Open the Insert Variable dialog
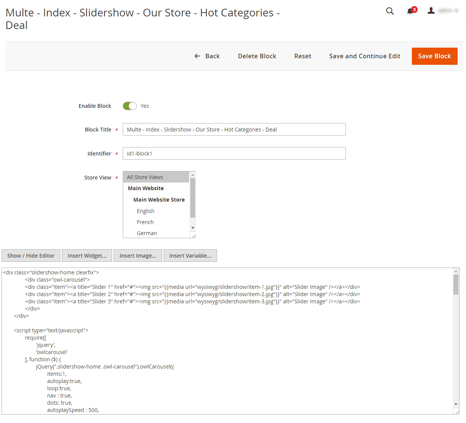This screenshot has width=466, height=423. click(x=190, y=256)
